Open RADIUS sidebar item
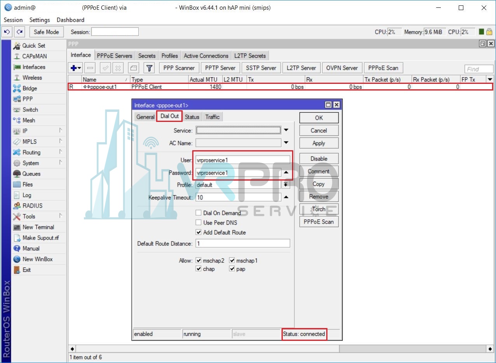 coord(33,206)
